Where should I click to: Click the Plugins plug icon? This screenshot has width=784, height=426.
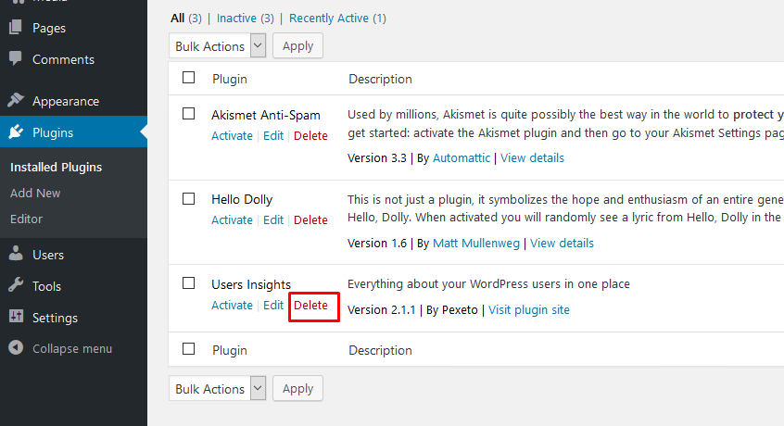(16, 132)
